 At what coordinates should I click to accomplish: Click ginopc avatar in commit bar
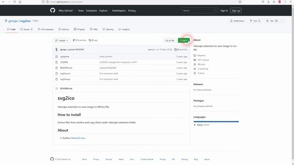coord(57,49)
